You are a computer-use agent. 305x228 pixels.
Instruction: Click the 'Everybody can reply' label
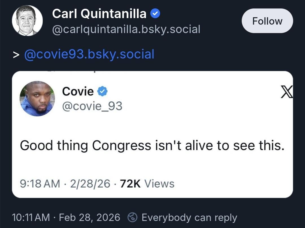click(189, 218)
